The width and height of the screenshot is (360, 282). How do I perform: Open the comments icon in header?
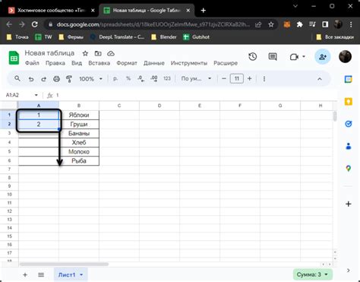pos(273,57)
